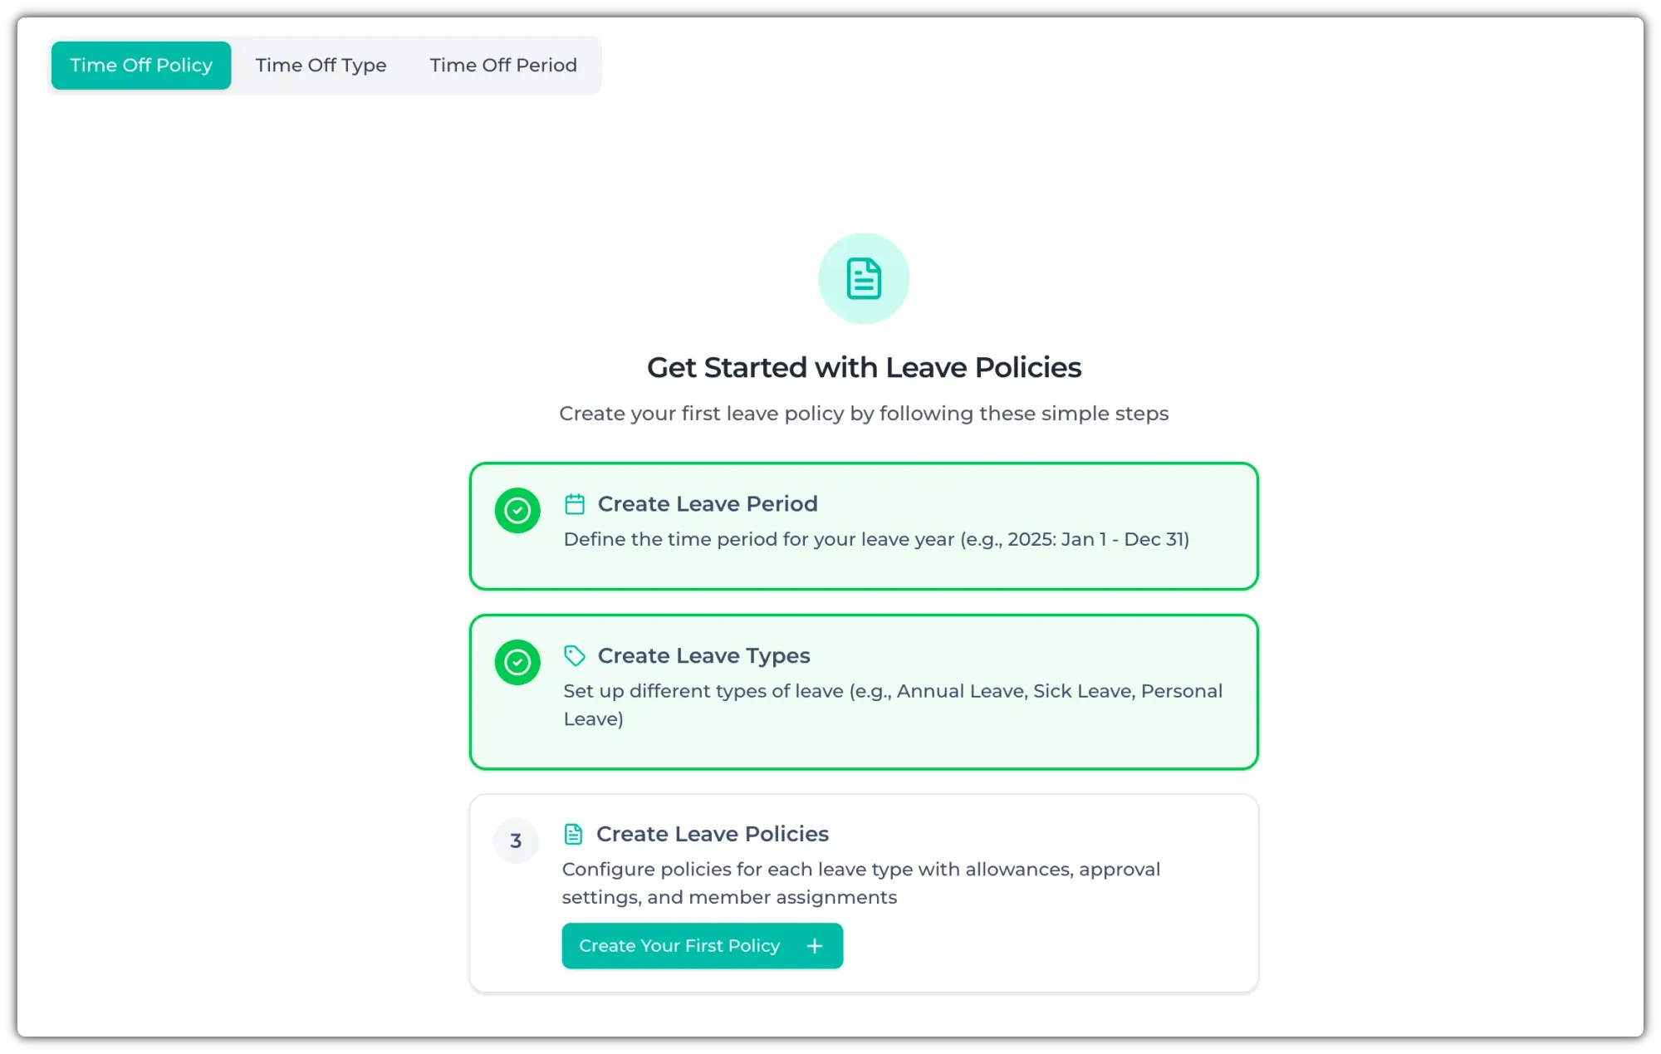The width and height of the screenshot is (1661, 1054).
Task: Click the leave year description text
Action: pos(876,540)
